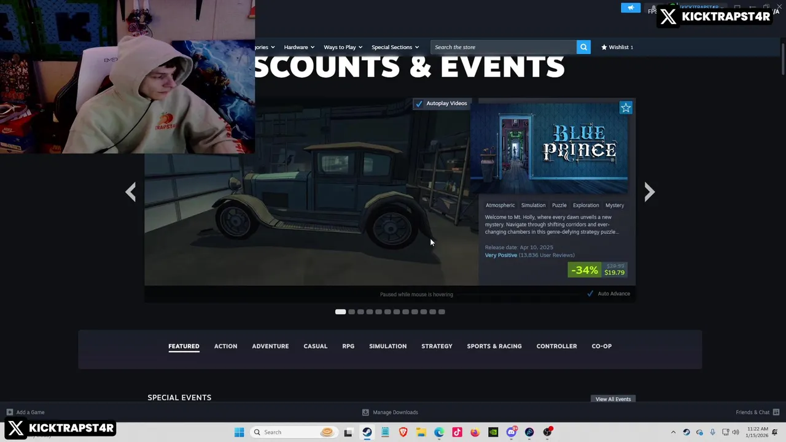
Task: Toggle the Auto Advance checkbox
Action: point(590,293)
